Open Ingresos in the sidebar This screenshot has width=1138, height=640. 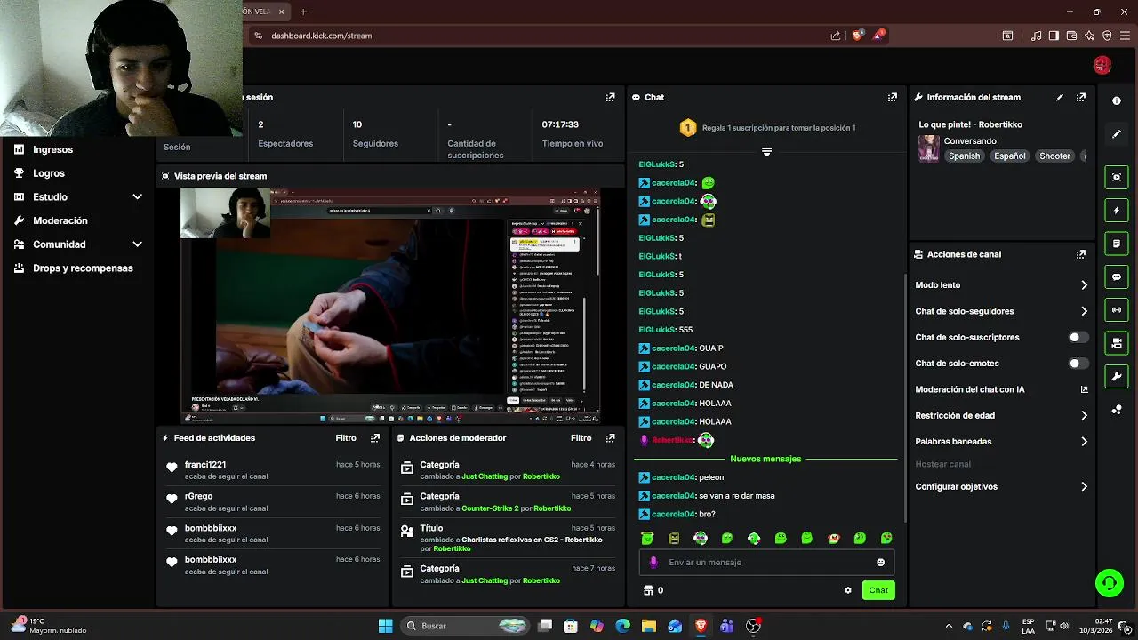[x=53, y=150]
